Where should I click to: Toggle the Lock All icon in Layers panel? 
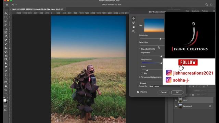193,95
